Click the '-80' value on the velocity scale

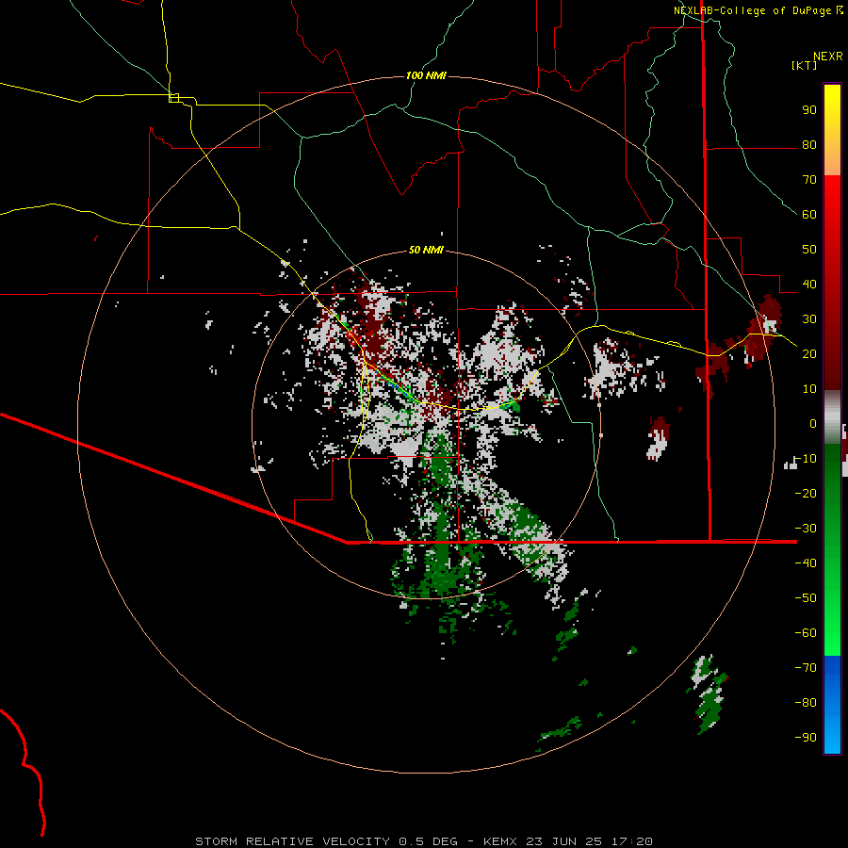coord(806,703)
